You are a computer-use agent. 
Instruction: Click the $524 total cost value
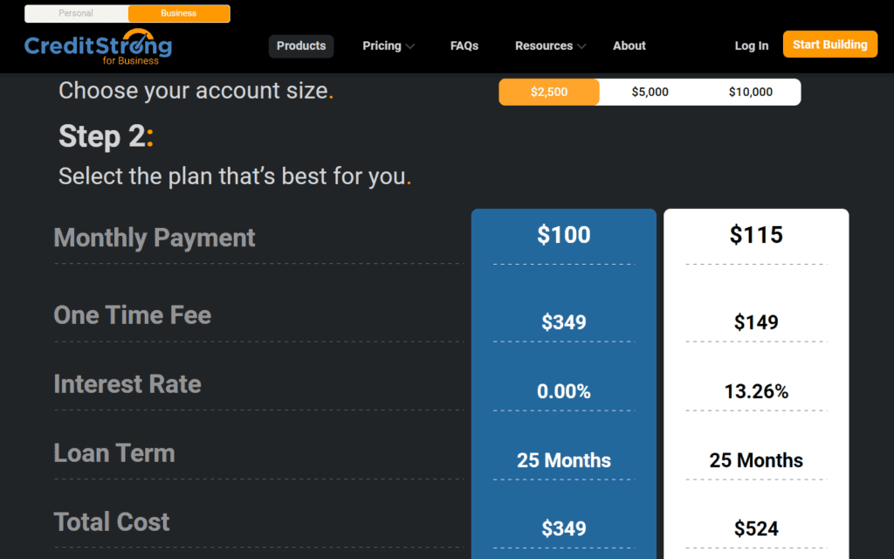click(x=756, y=528)
